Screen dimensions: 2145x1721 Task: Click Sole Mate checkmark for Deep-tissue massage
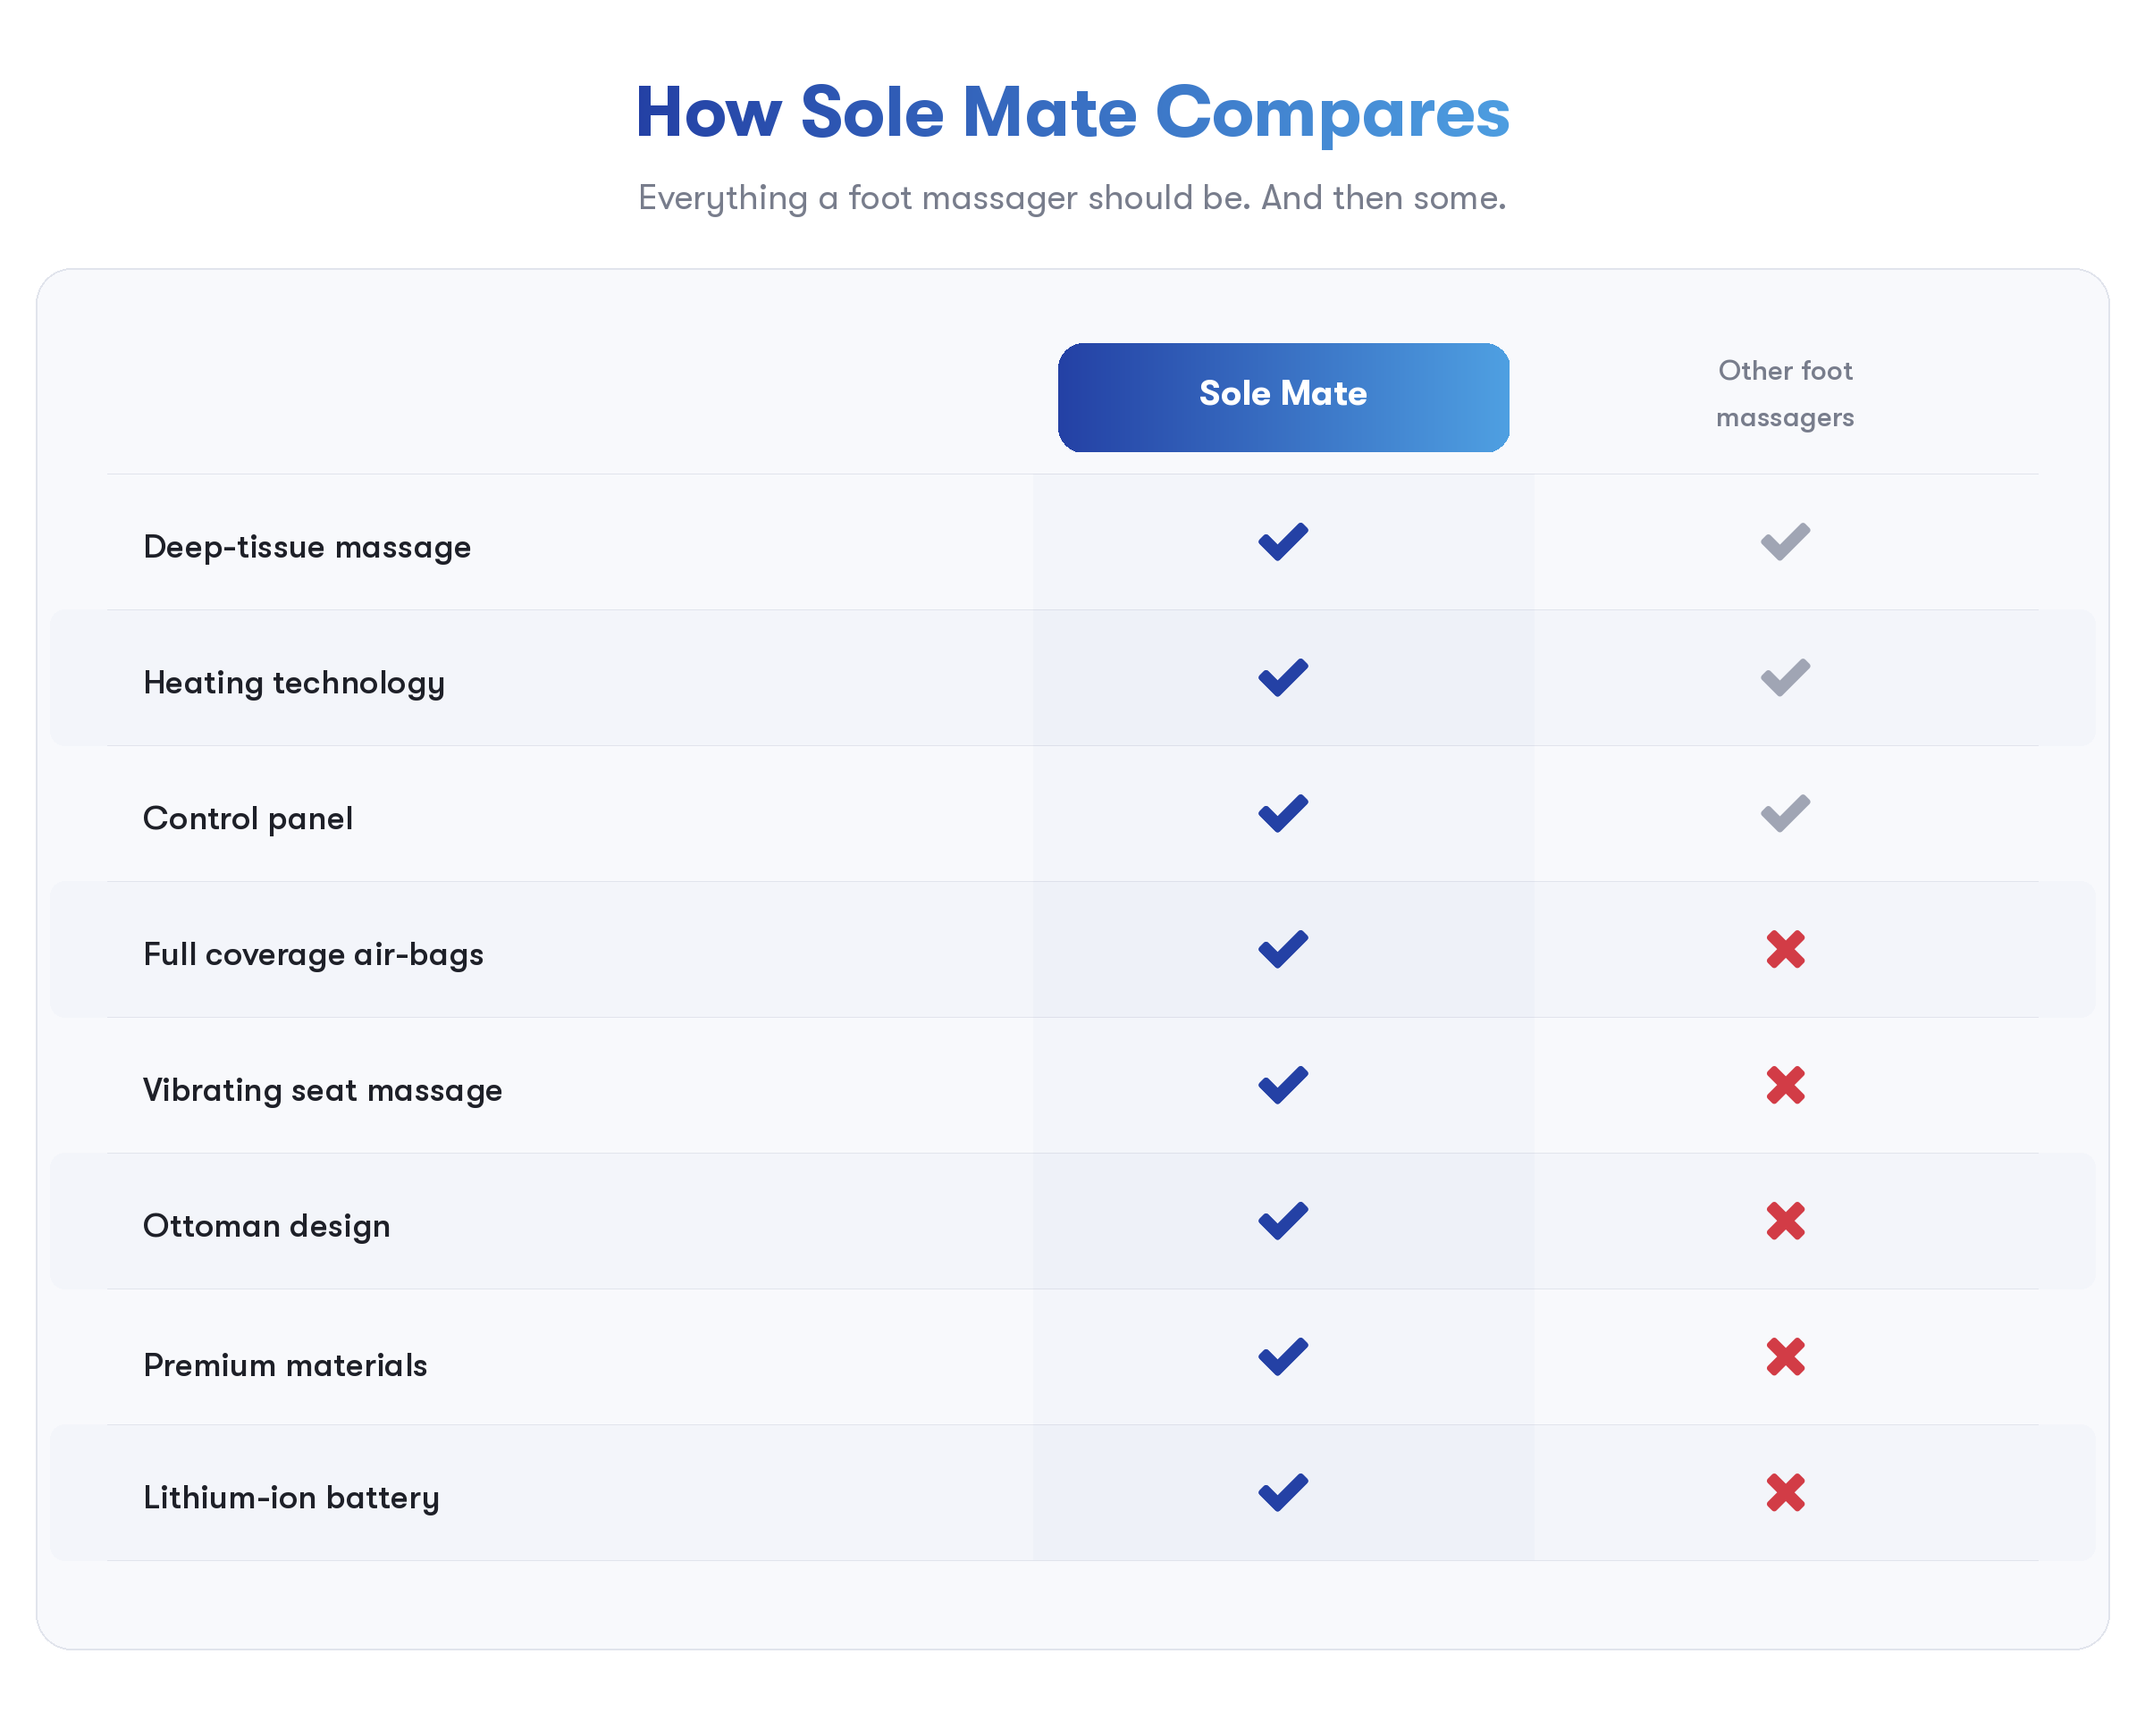[x=1283, y=542]
